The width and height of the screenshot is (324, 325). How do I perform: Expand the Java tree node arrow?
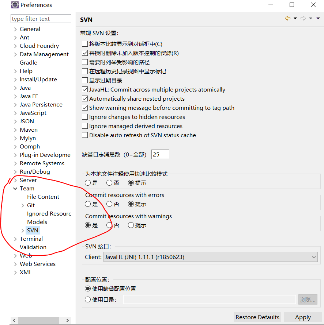15,88
